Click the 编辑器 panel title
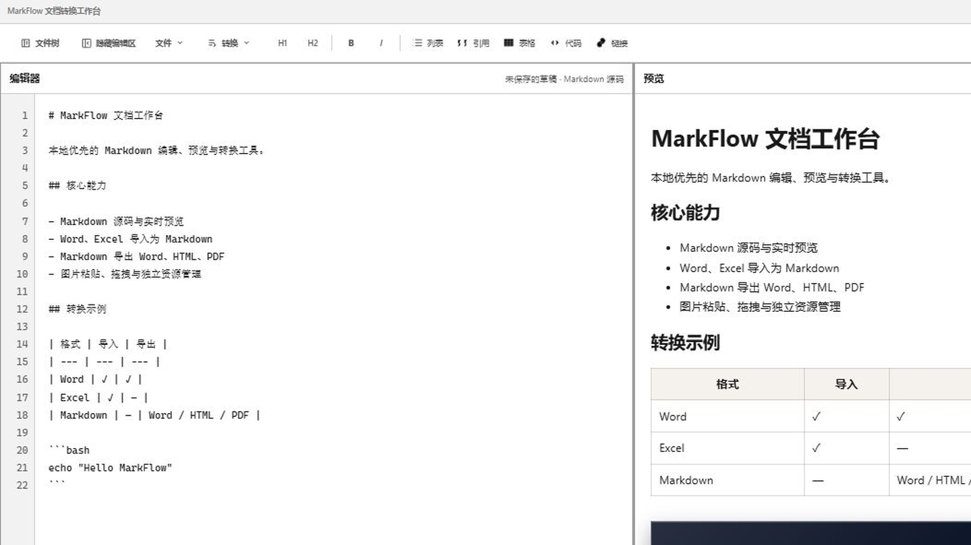This screenshot has width=971, height=545. pyautogui.click(x=25, y=79)
